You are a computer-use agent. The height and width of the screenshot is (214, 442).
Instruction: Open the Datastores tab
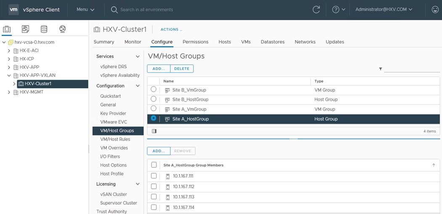coord(273,42)
